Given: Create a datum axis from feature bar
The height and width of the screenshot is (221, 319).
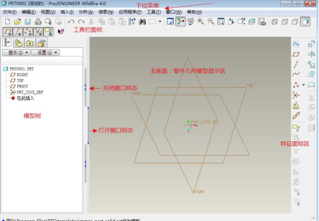Looking at the screenshot, I should coord(296,65).
